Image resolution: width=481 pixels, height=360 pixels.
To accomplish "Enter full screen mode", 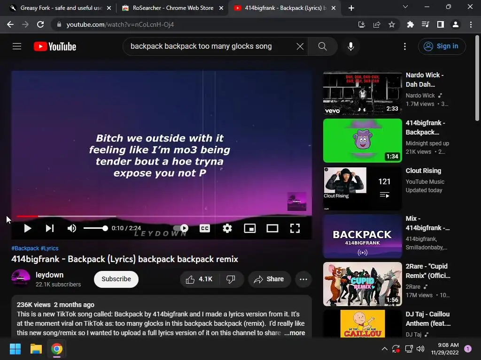I will [295, 228].
